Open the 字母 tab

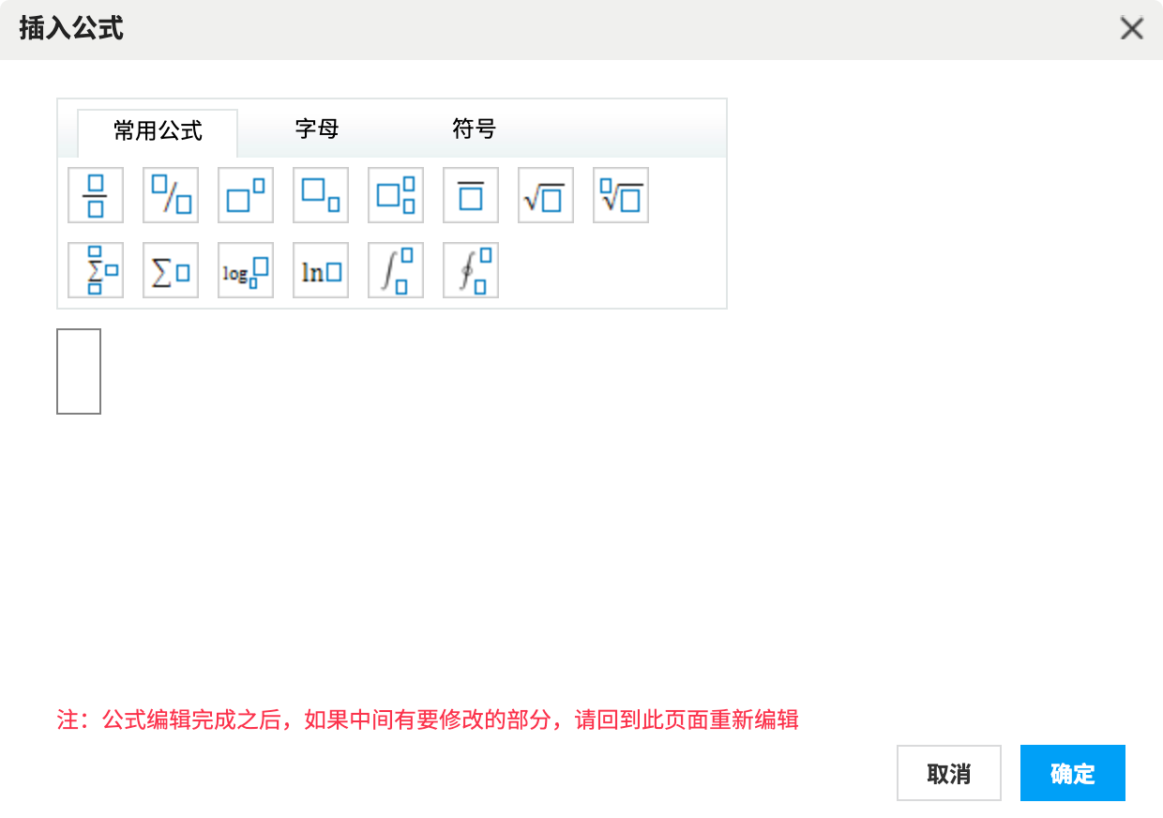[x=317, y=129]
